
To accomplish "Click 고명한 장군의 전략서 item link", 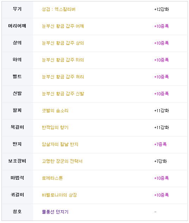I will pyautogui.click(x=62, y=161).
